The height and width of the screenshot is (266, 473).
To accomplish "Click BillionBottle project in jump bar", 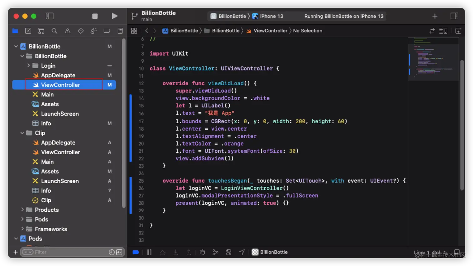I will (180, 31).
